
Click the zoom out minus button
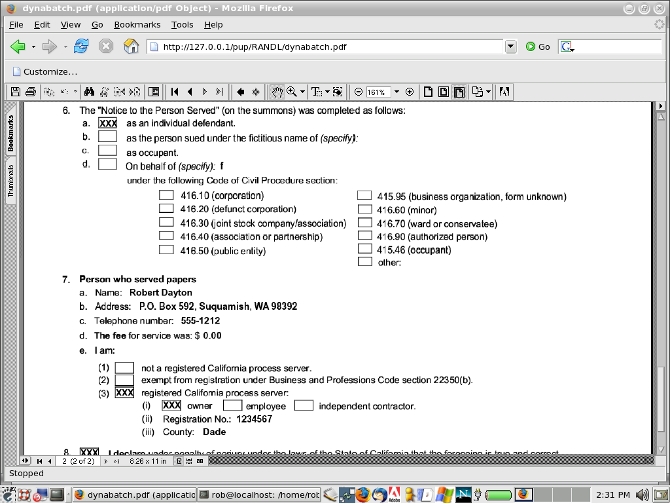359,92
